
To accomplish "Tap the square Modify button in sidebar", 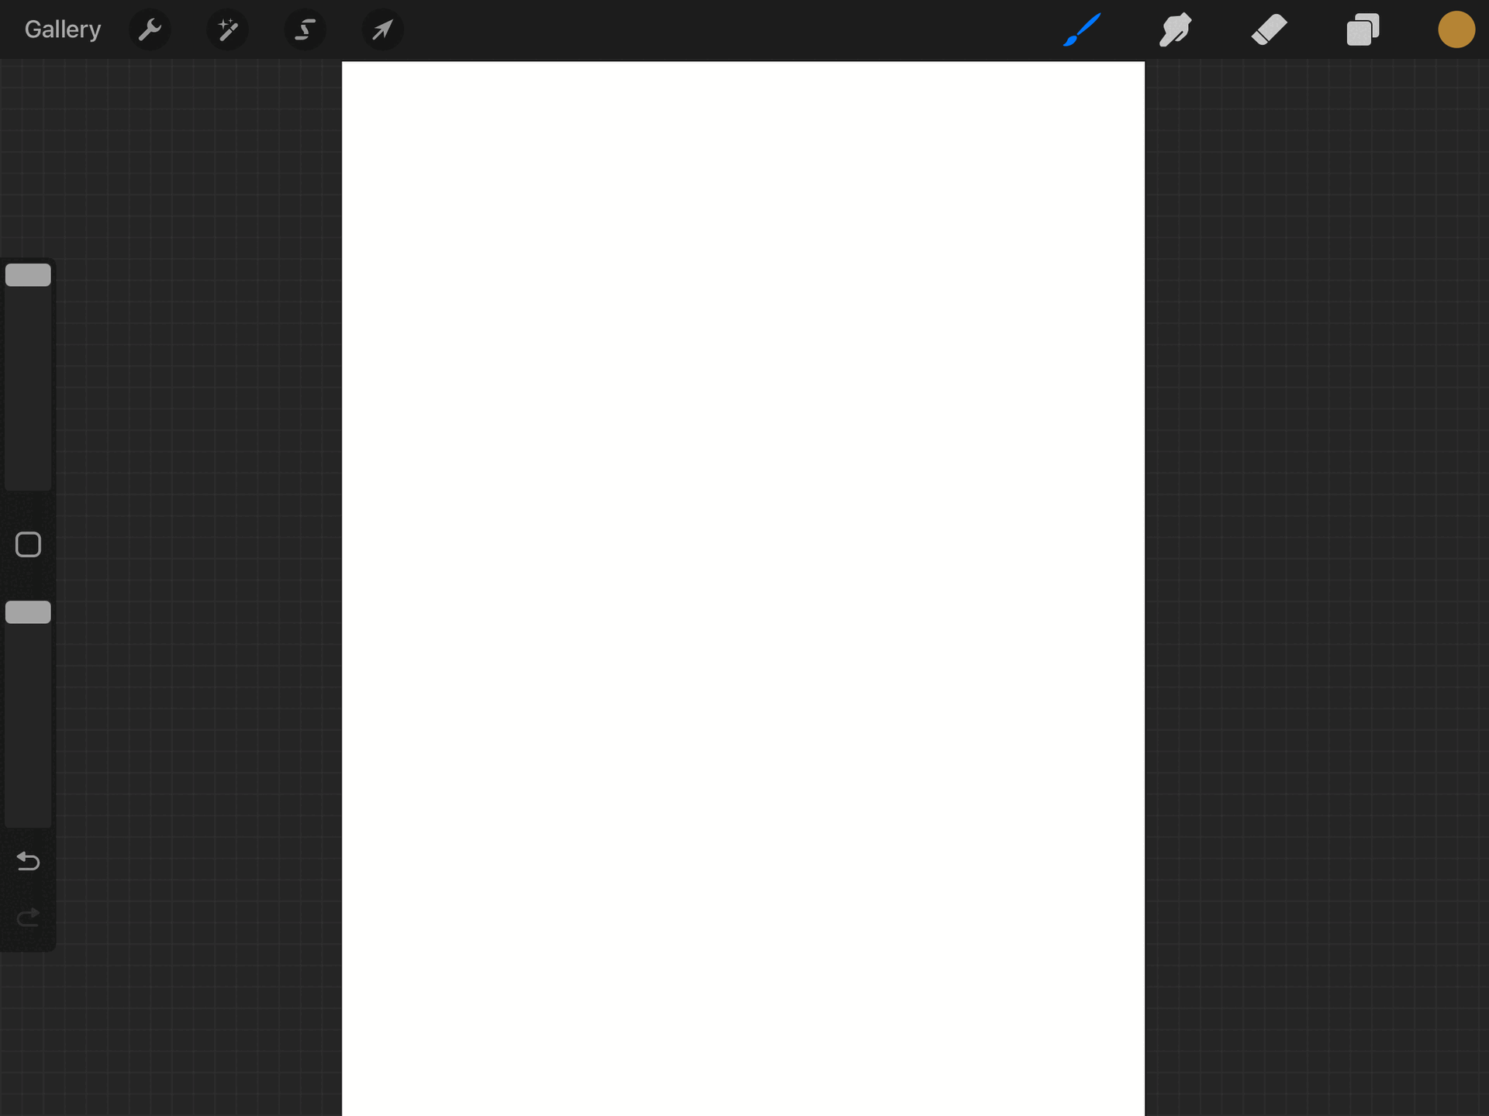I will pyautogui.click(x=28, y=545).
